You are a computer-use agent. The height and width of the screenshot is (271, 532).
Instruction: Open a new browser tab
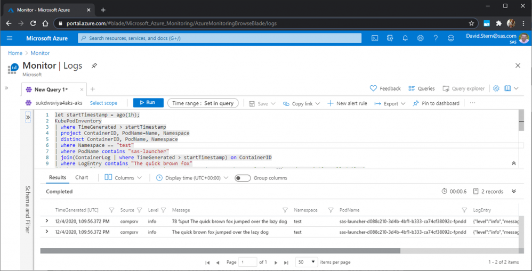(103, 10)
